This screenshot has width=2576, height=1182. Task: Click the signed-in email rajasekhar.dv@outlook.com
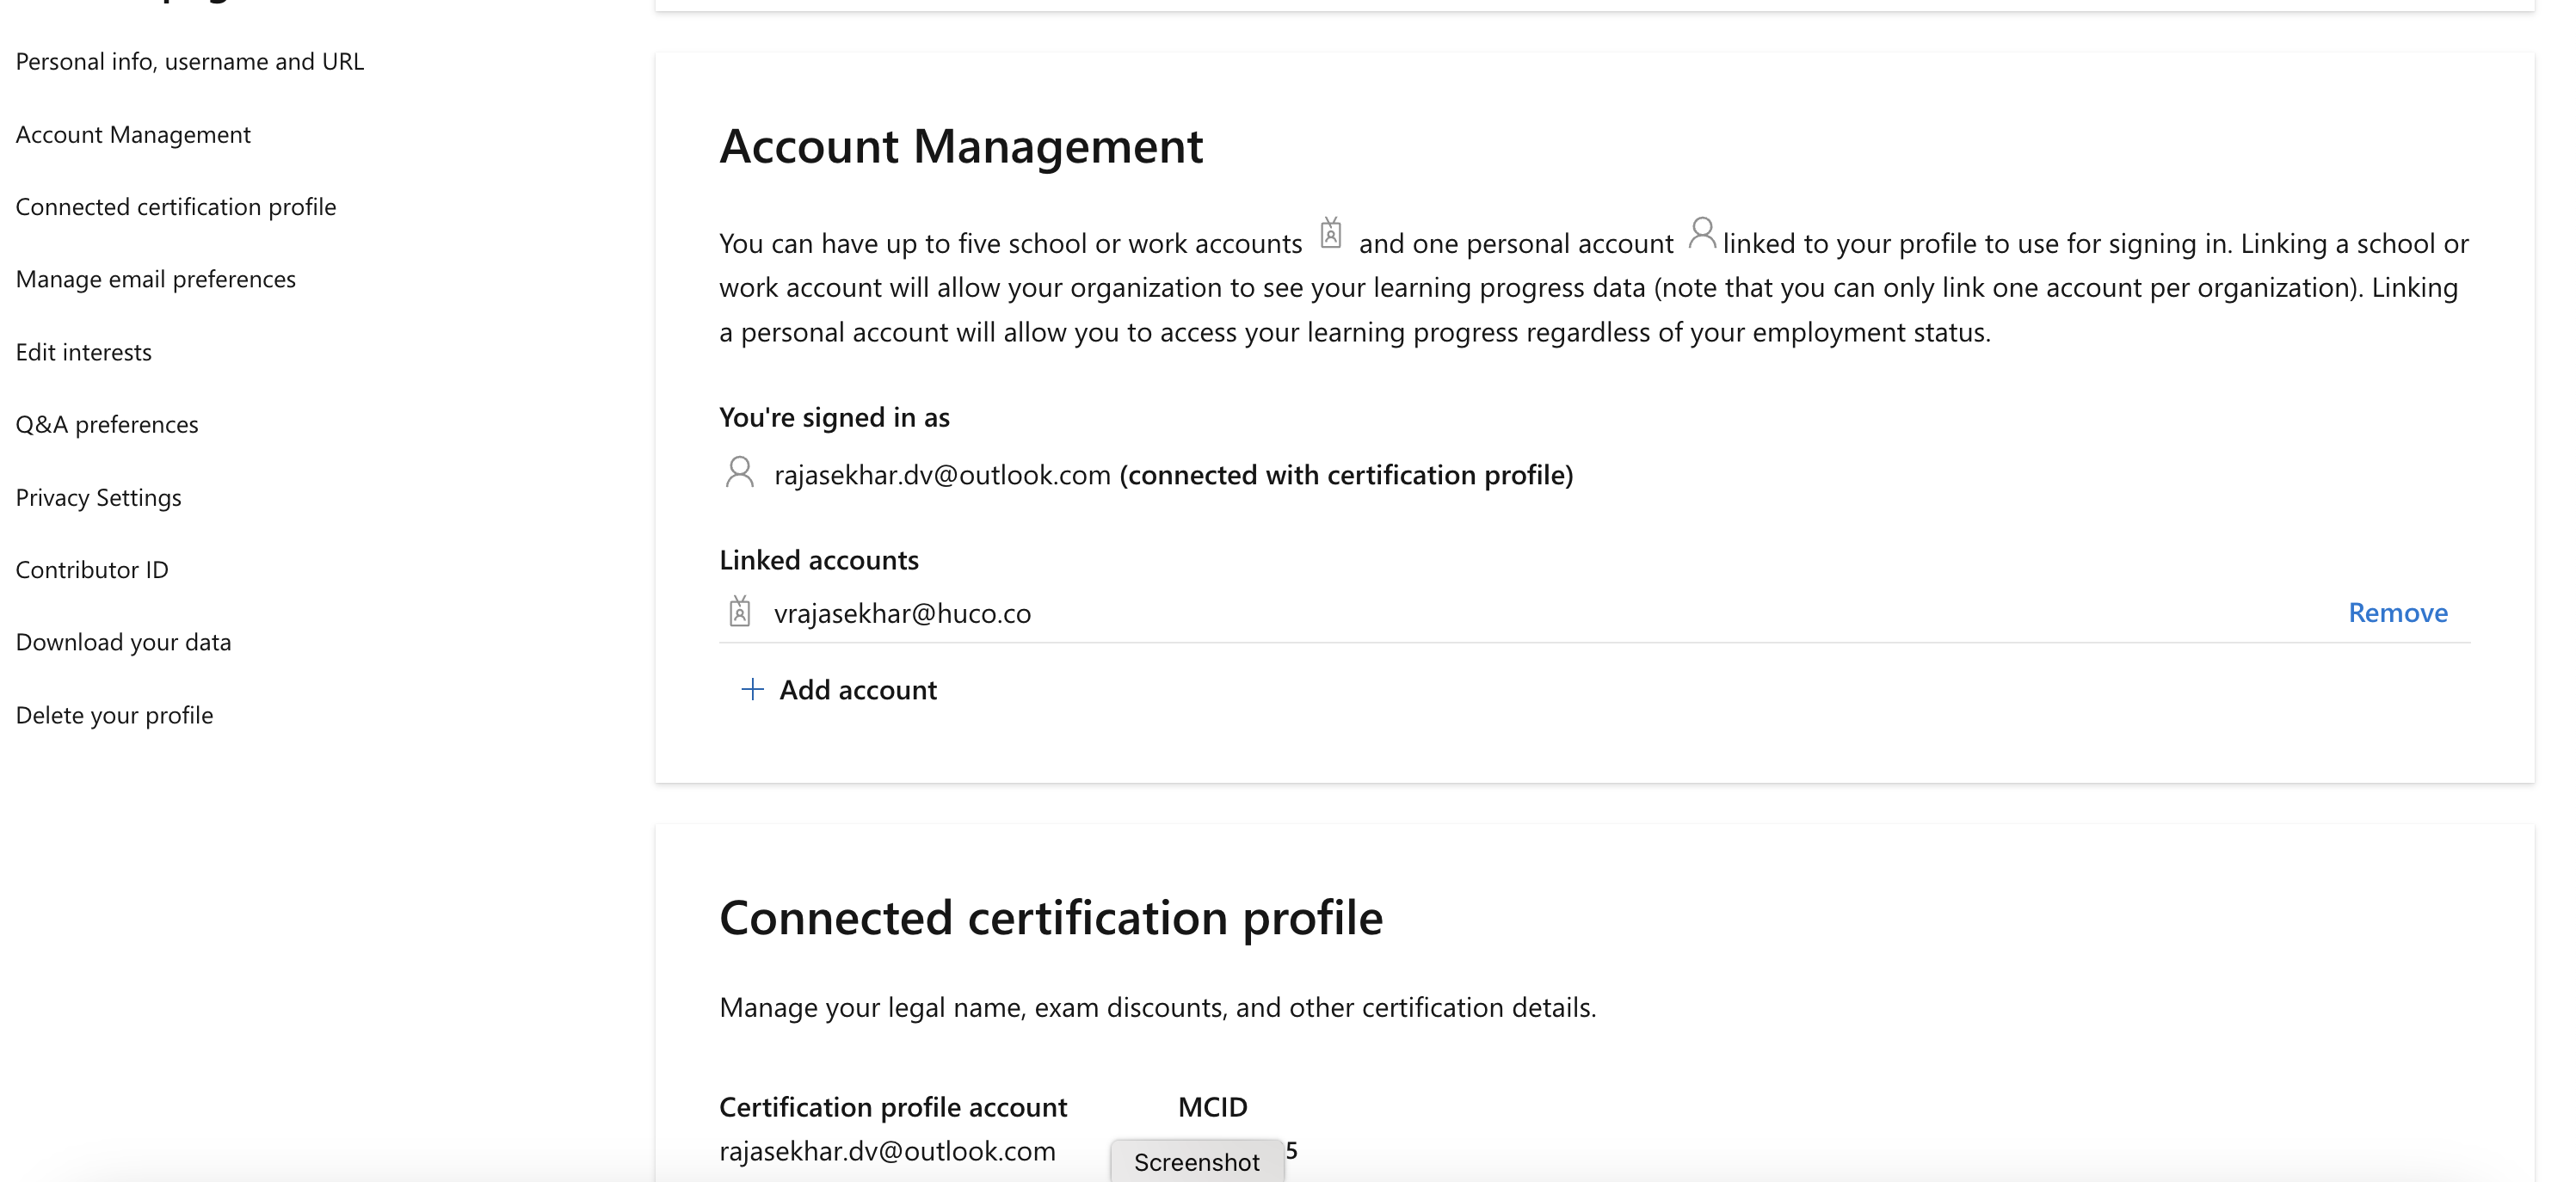[942, 475]
